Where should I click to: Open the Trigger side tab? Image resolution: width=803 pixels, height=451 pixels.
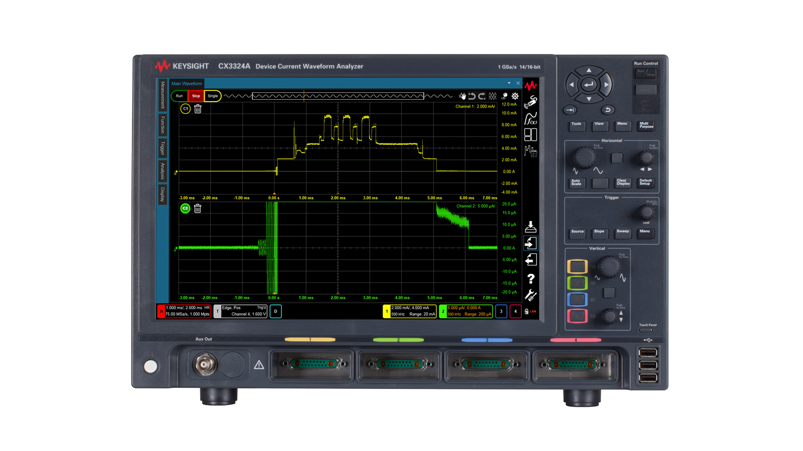tap(162, 148)
